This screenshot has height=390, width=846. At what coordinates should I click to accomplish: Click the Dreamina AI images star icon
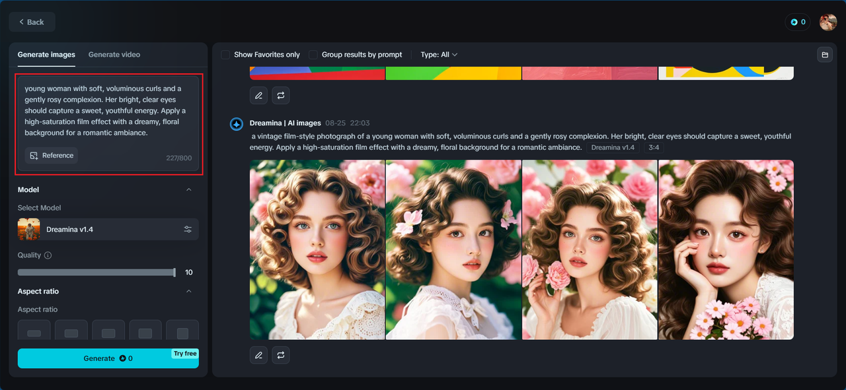coord(237,124)
